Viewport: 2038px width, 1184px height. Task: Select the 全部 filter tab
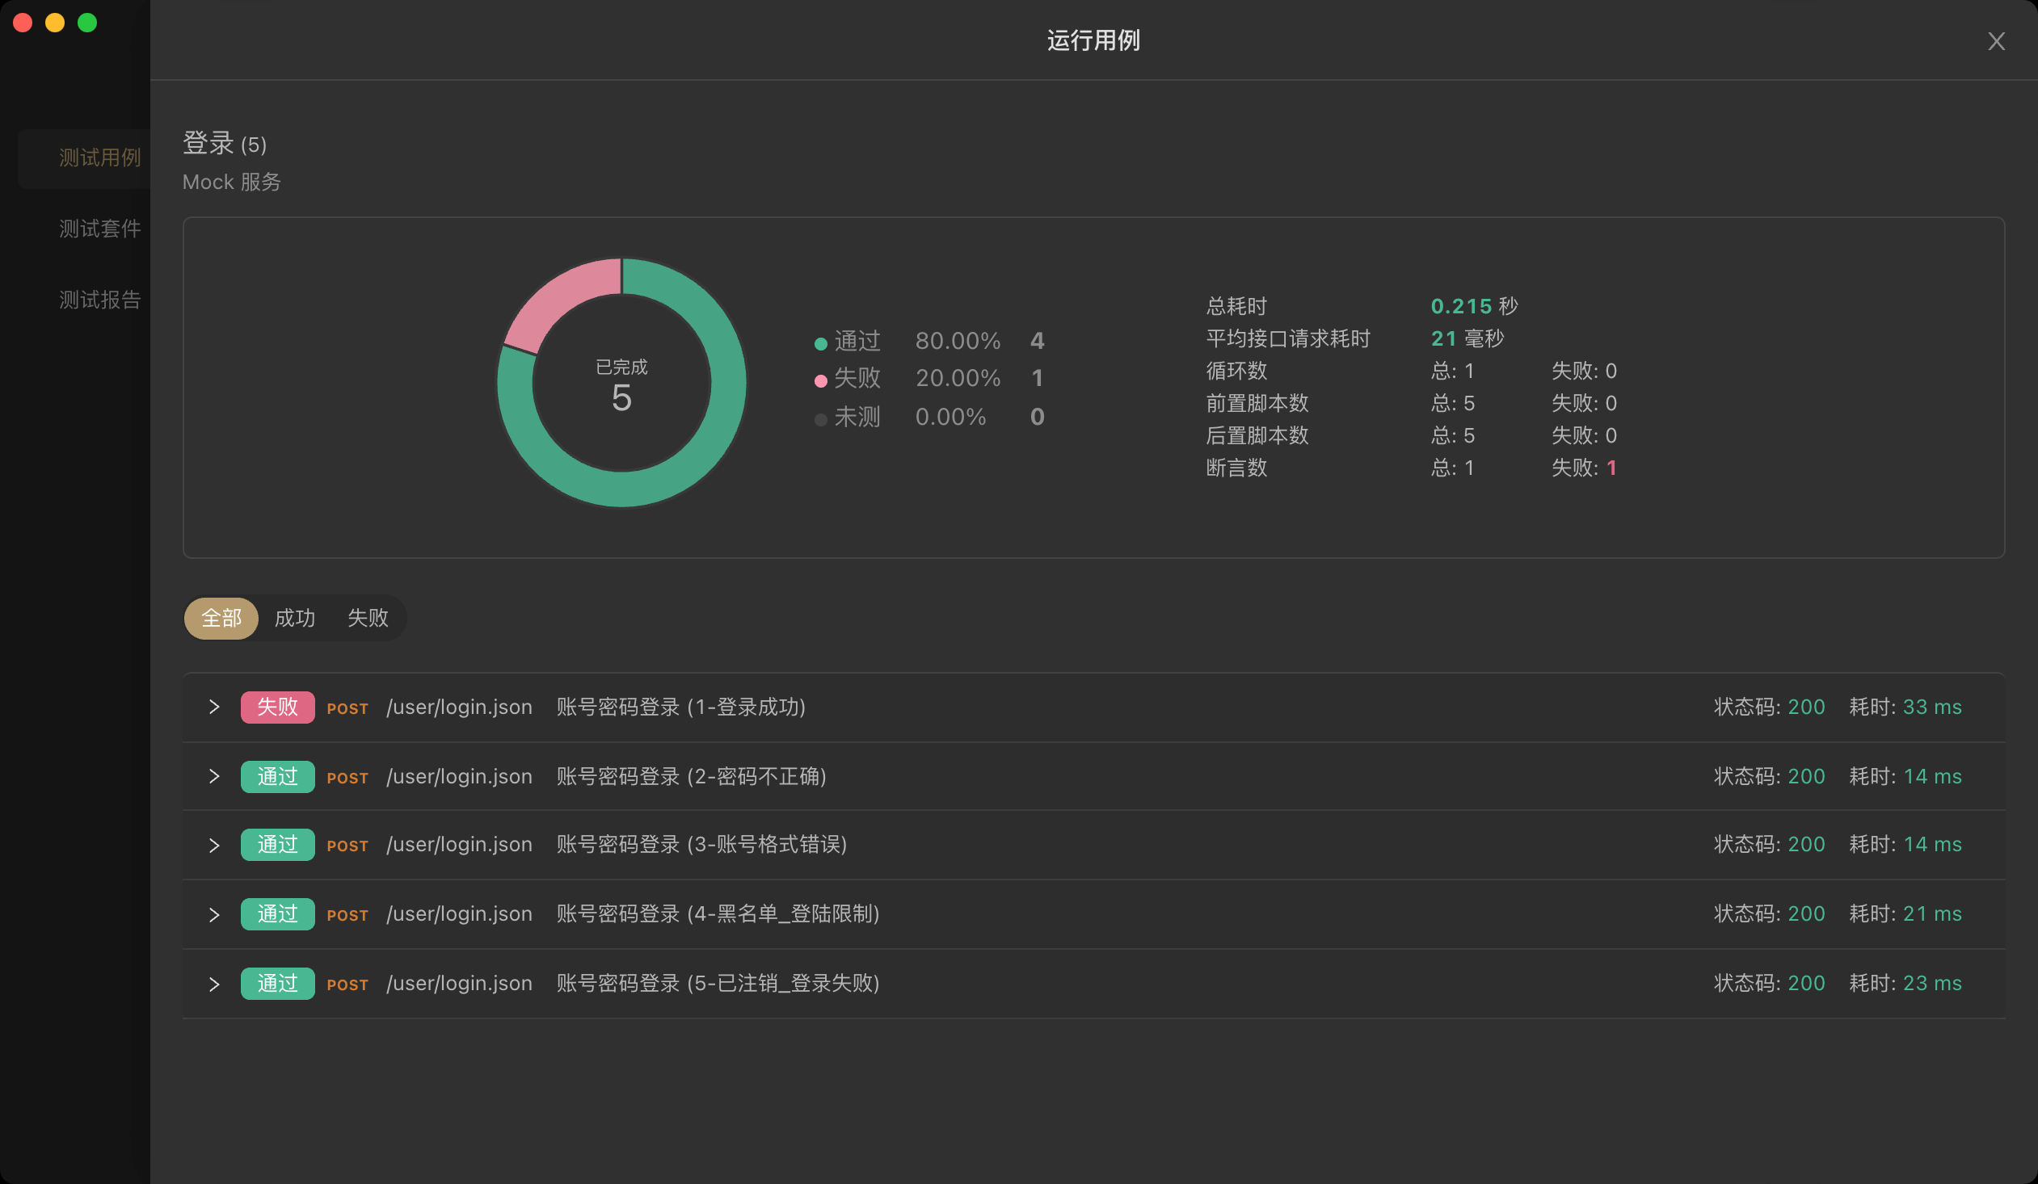(221, 619)
